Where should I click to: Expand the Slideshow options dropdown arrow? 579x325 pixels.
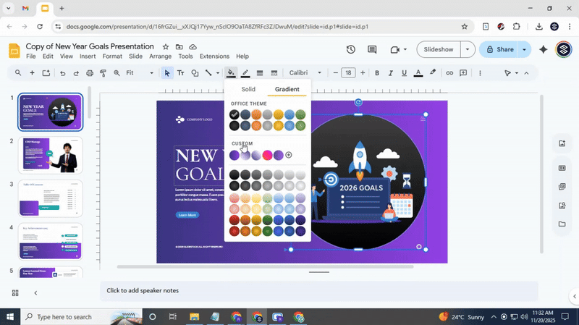coord(468,50)
